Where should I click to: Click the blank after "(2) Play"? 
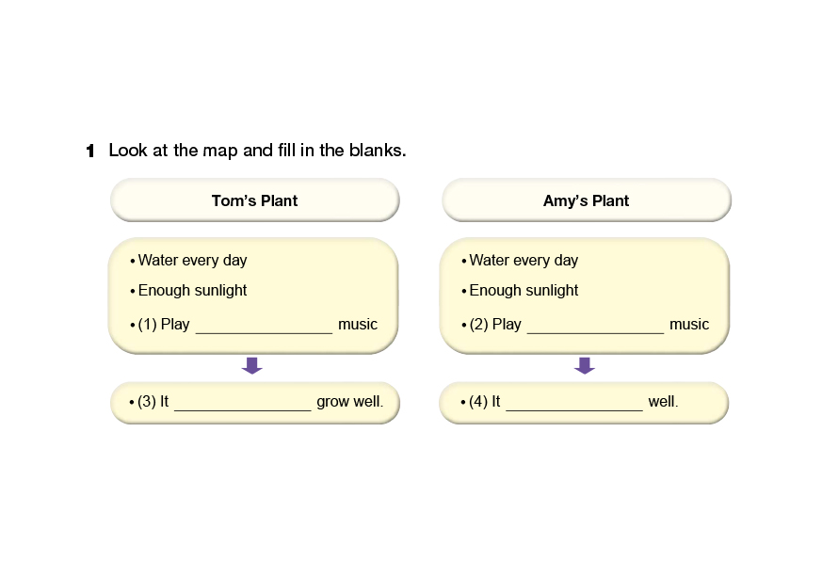click(595, 326)
